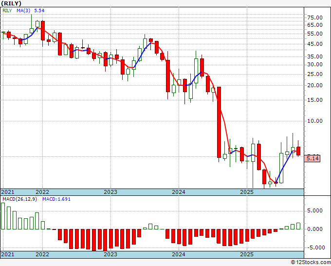Screen dimensions: 331x266
Task: Click the (RILY) chart title
Action: pos(11,3)
